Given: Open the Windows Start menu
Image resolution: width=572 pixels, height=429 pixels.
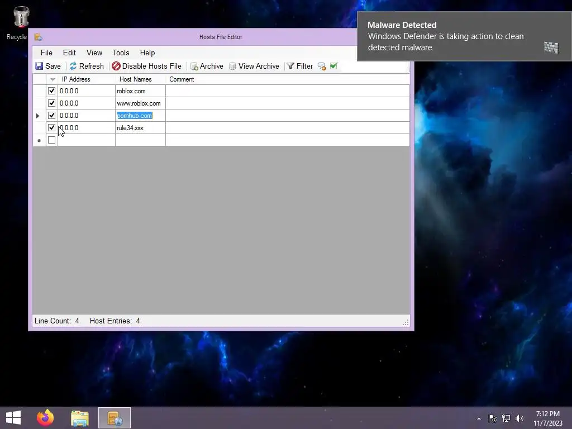Looking at the screenshot, I should tap(13, 418).
